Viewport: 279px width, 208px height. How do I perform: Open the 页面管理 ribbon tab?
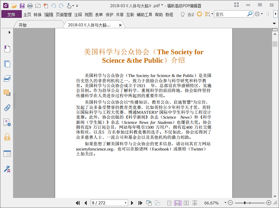pos(64,15)
